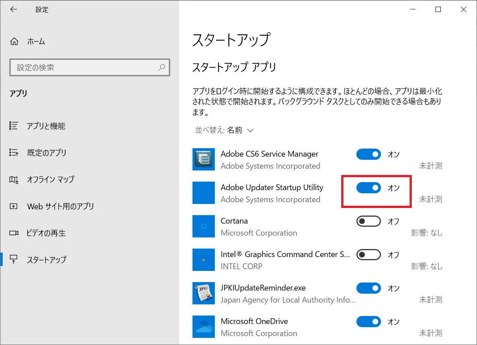
Task: Click the Adobe Updater Startup Utility name
Action: pyautogui.click(x=272, y=187)
